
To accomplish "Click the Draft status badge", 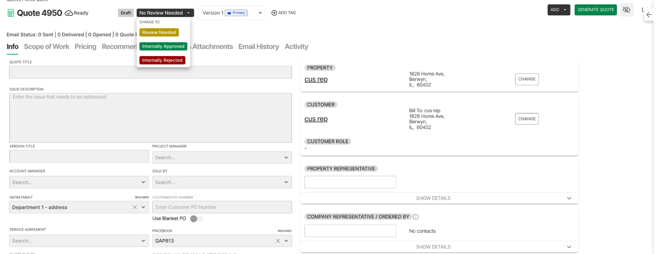I will pos(126,13).
